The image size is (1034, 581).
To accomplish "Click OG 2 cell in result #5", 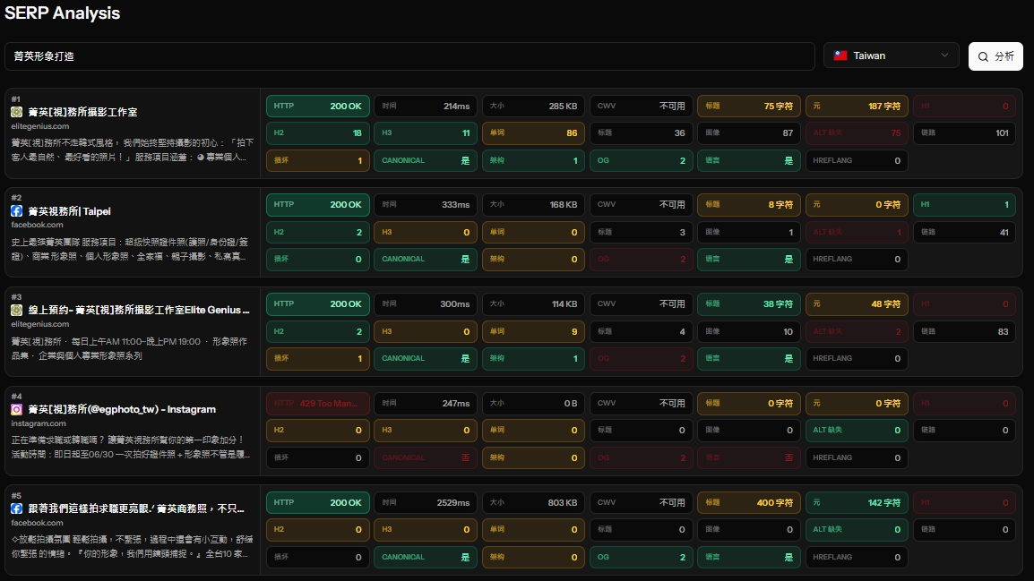I will [641, 558].
